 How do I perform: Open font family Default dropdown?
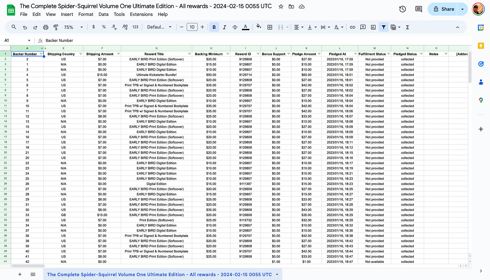click(159, 27)
